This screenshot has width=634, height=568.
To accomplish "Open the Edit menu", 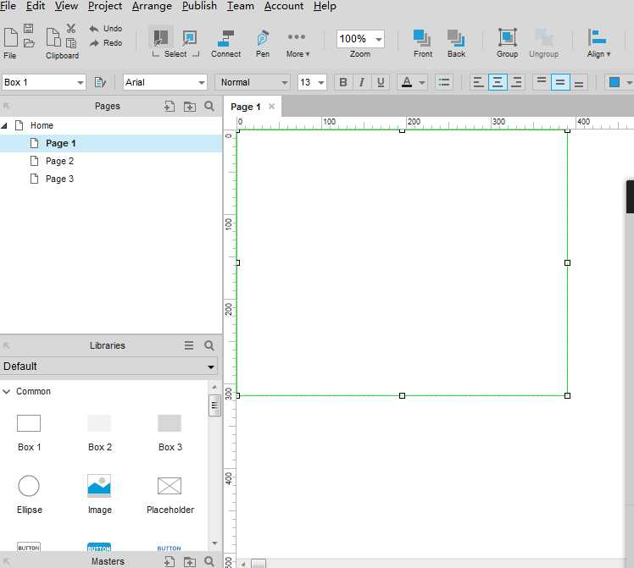I will click(x=36, y=6).
